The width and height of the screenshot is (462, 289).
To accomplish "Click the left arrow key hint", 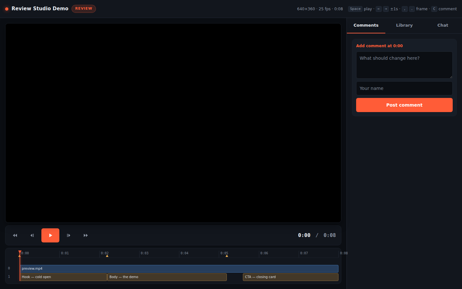I will pyautogui.click(x=379, y=9).
